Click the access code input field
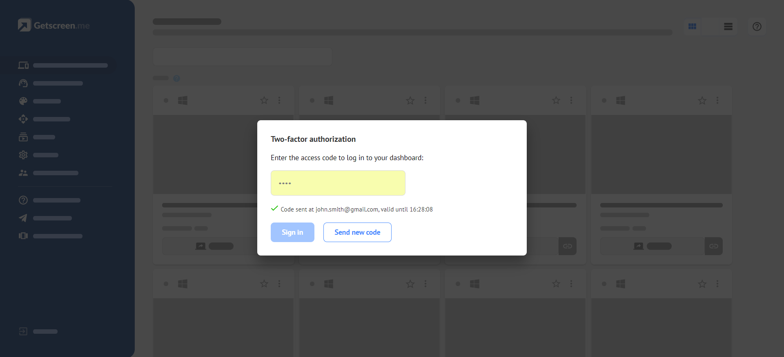 coord(338,183)
